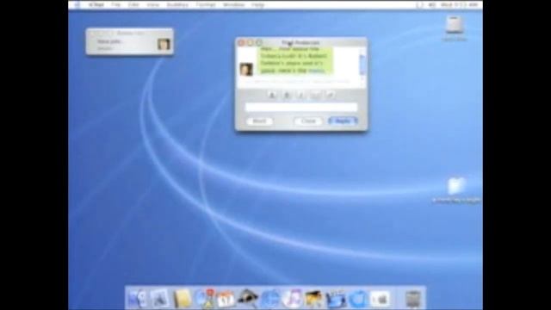Screen dimensions: 551x310
Task: Open Internet Explorer blue e icon in the Dock
Action: coord(269,299)
